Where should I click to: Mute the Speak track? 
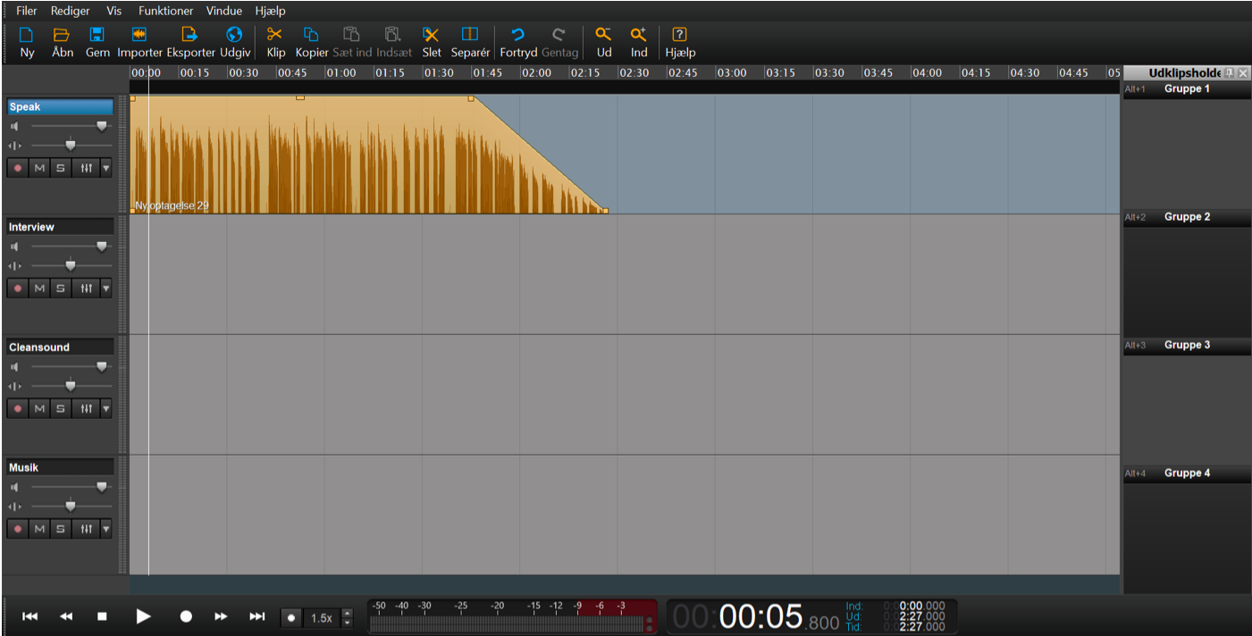[x=39, y=168]
